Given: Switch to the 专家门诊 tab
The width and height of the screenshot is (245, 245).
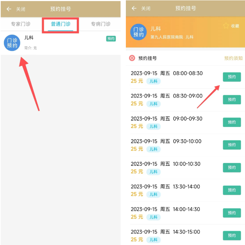Looking at the screenshot, I should (21, 24).
